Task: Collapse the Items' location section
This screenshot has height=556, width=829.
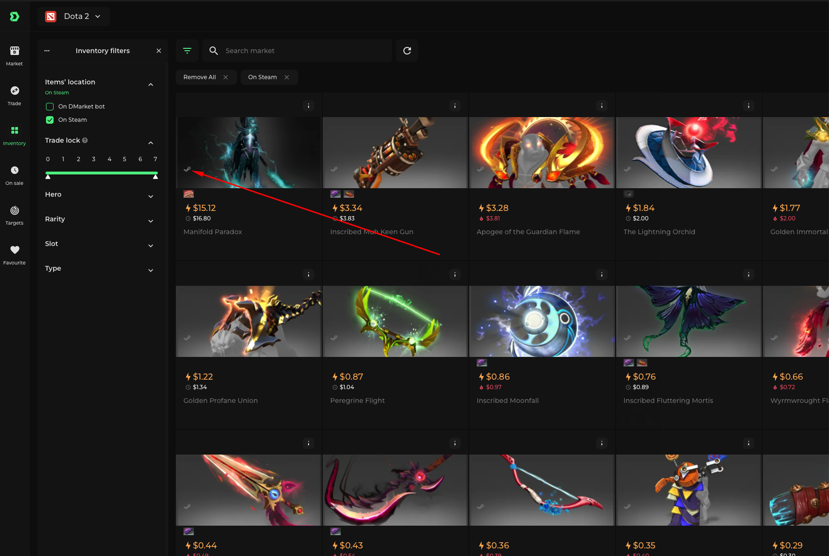Action: tap(151, 84)
